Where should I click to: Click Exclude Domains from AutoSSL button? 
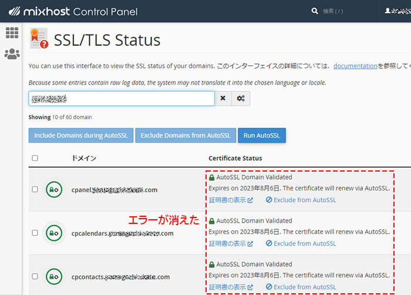[x=186, y=135]
